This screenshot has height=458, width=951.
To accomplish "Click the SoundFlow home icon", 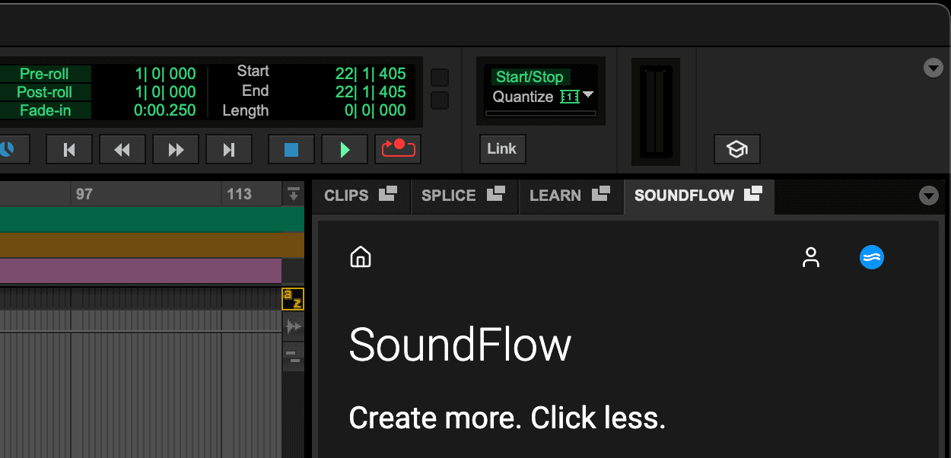I will point(360,257).
